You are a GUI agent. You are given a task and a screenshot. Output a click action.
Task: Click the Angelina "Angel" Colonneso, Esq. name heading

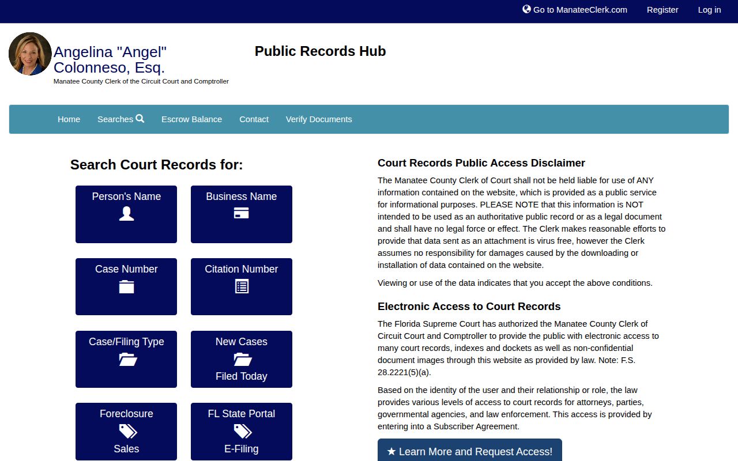point(110,60)
